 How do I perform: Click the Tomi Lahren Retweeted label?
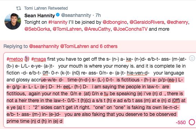point(46,8)
